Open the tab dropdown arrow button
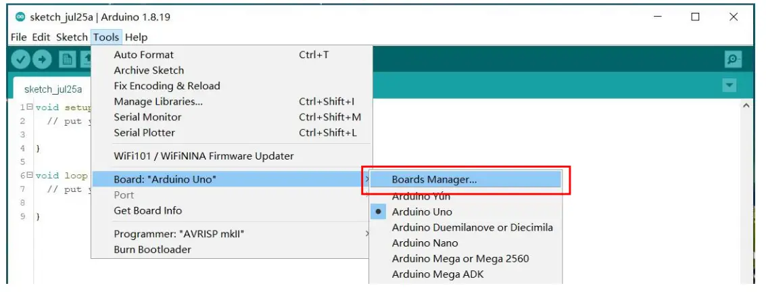Screen dimensions: 766x292 pos(729,85)
